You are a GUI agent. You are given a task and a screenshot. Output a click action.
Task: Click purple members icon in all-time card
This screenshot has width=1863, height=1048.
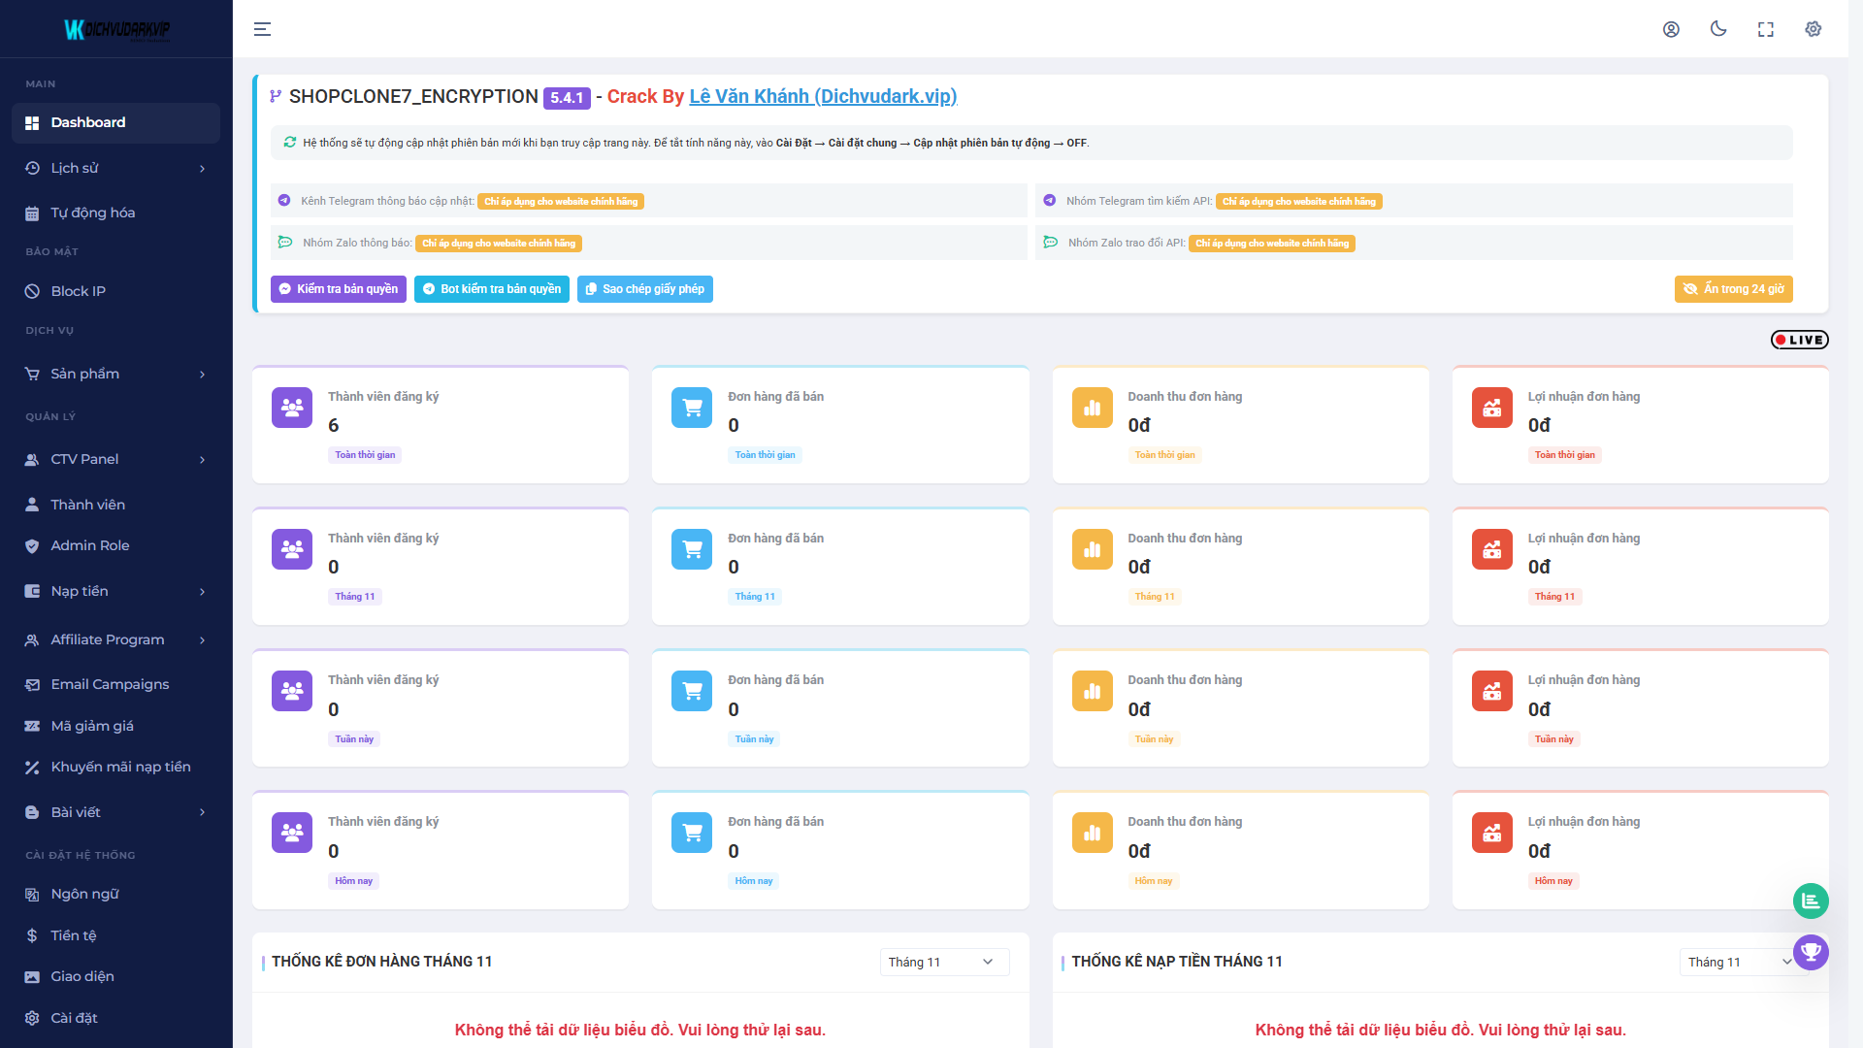pos(292,408)
